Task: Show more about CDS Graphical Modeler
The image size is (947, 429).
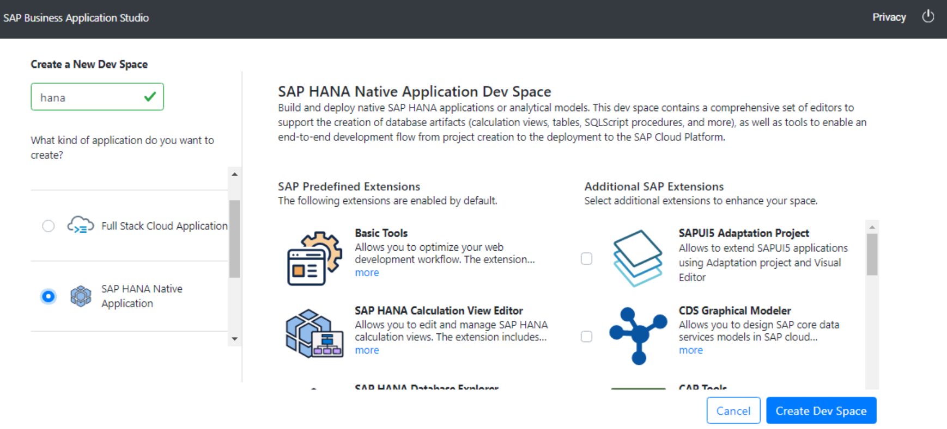Action: click(691, 351)
